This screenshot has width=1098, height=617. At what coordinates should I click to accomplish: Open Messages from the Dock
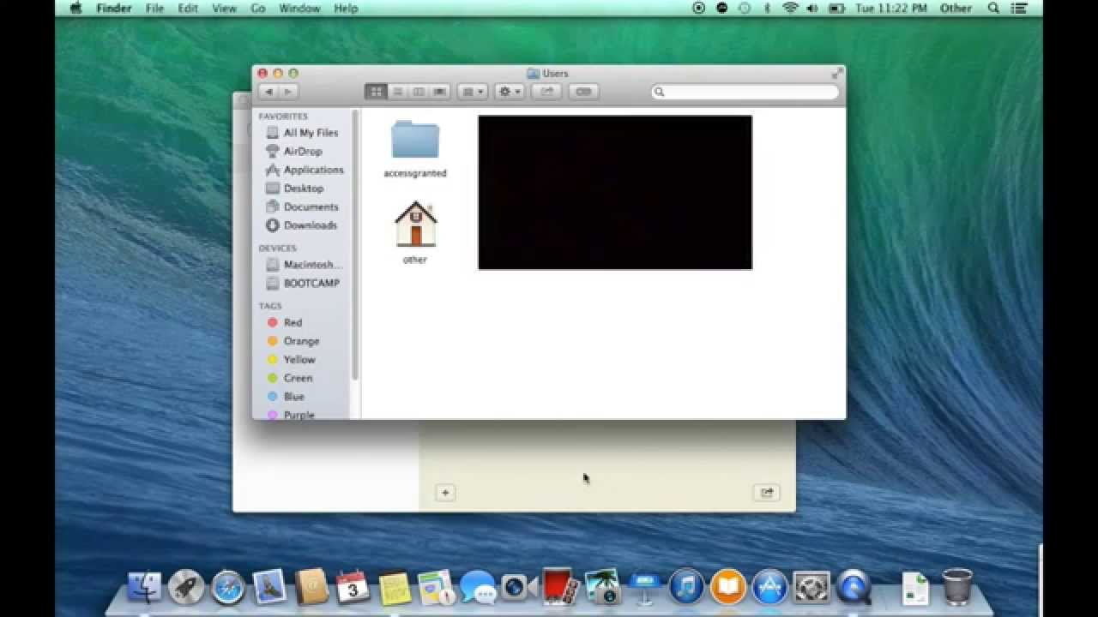coord(478,588)
